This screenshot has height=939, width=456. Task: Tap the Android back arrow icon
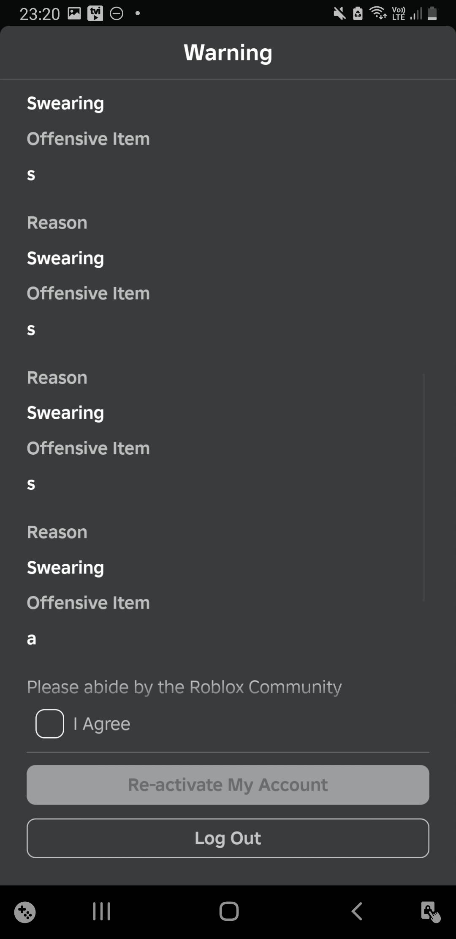point(357,911)
